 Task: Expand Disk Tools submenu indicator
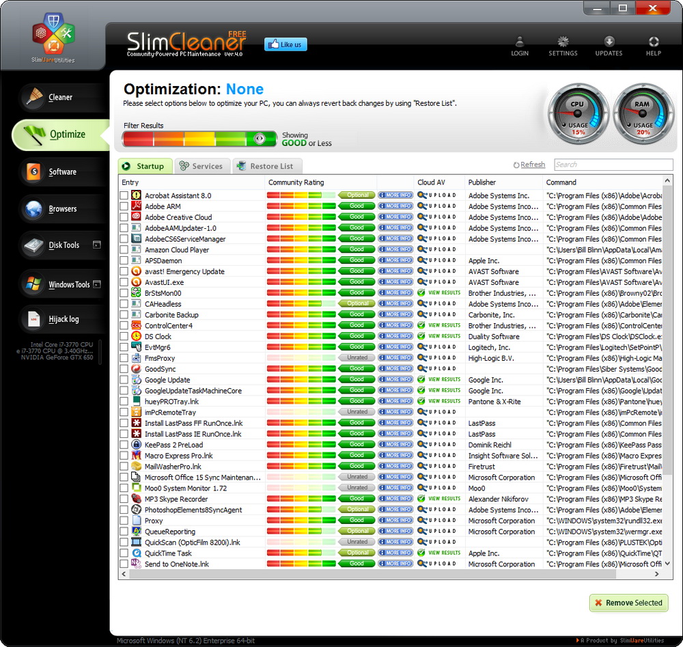pos(97,245)
